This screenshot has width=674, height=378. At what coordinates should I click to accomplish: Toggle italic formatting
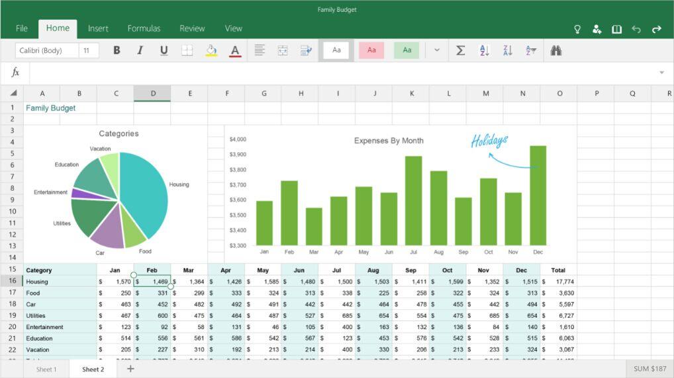[140, 50]
